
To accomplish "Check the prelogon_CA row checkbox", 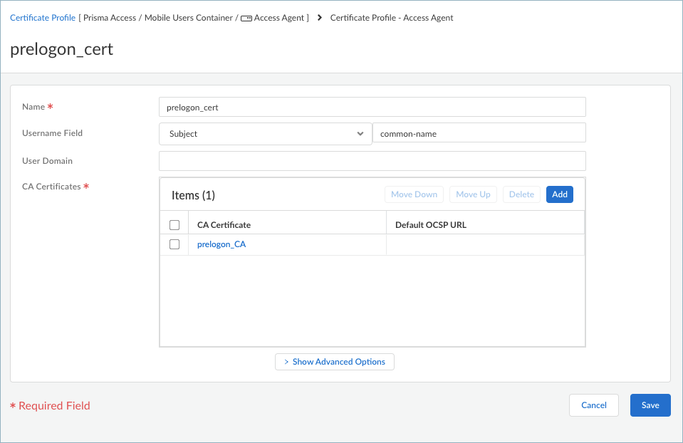I will tap(174, 244).
